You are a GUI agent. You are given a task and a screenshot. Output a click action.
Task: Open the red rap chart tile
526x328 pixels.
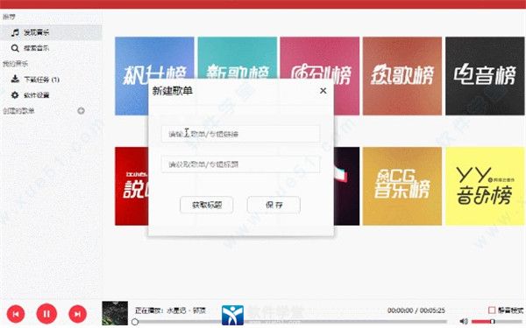(x=131, y=186)
